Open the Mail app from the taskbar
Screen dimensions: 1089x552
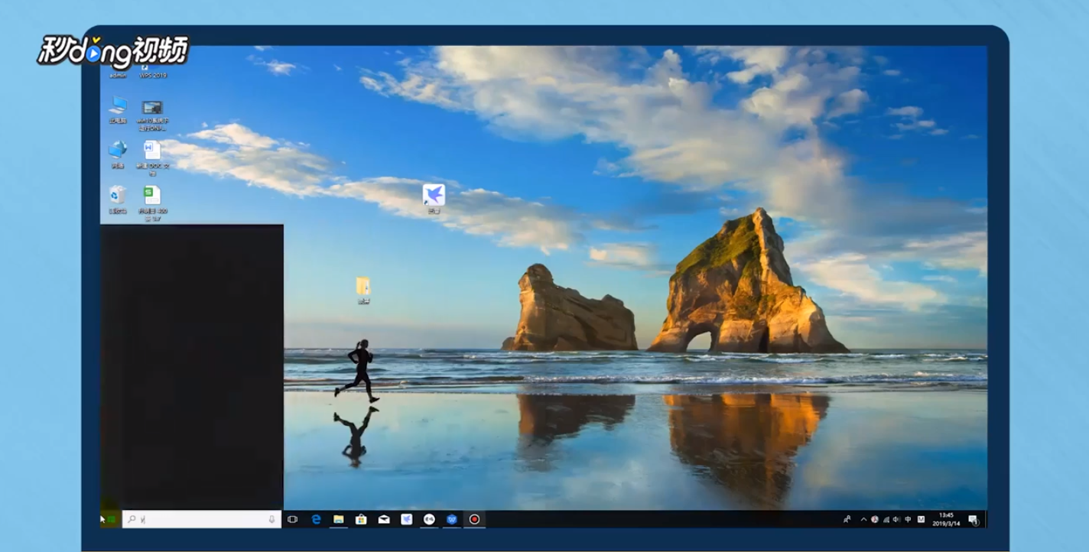[x=383, y=518]
